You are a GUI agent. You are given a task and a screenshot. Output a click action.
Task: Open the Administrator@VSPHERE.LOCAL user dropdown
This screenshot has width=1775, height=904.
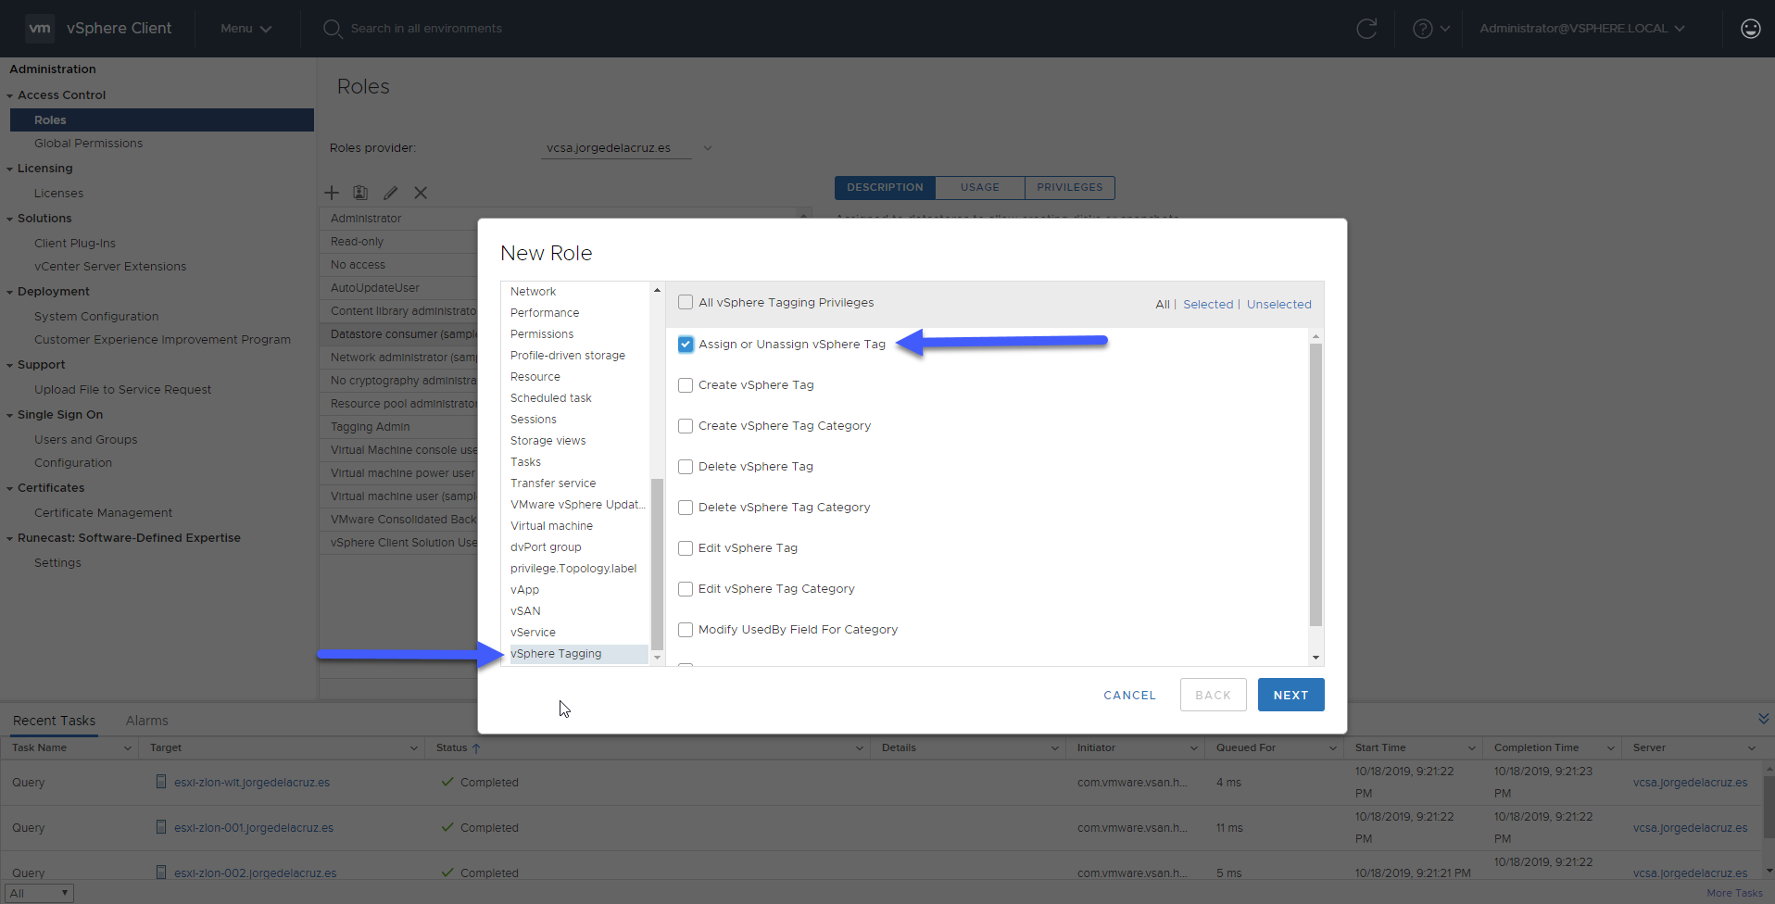[1582, 29]
